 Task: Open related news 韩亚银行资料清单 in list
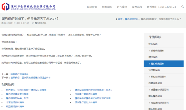(x=15, y=107)
